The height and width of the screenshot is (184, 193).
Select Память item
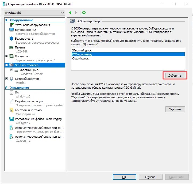coord(20,47)
